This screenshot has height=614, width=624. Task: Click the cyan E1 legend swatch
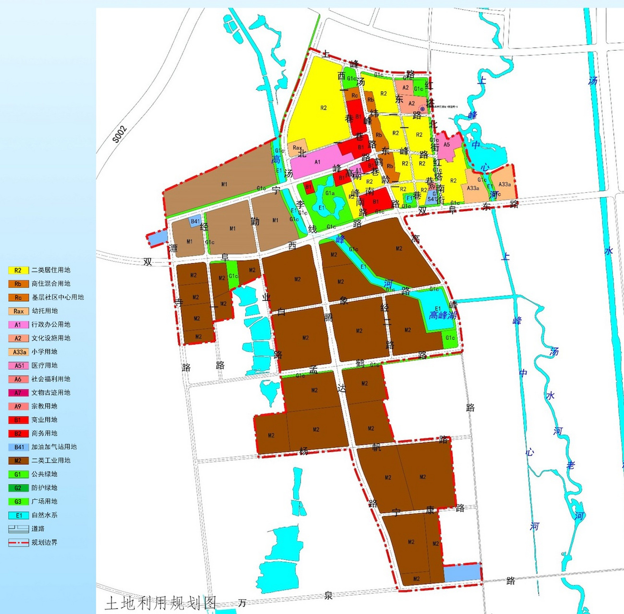(x=18, y=516)
